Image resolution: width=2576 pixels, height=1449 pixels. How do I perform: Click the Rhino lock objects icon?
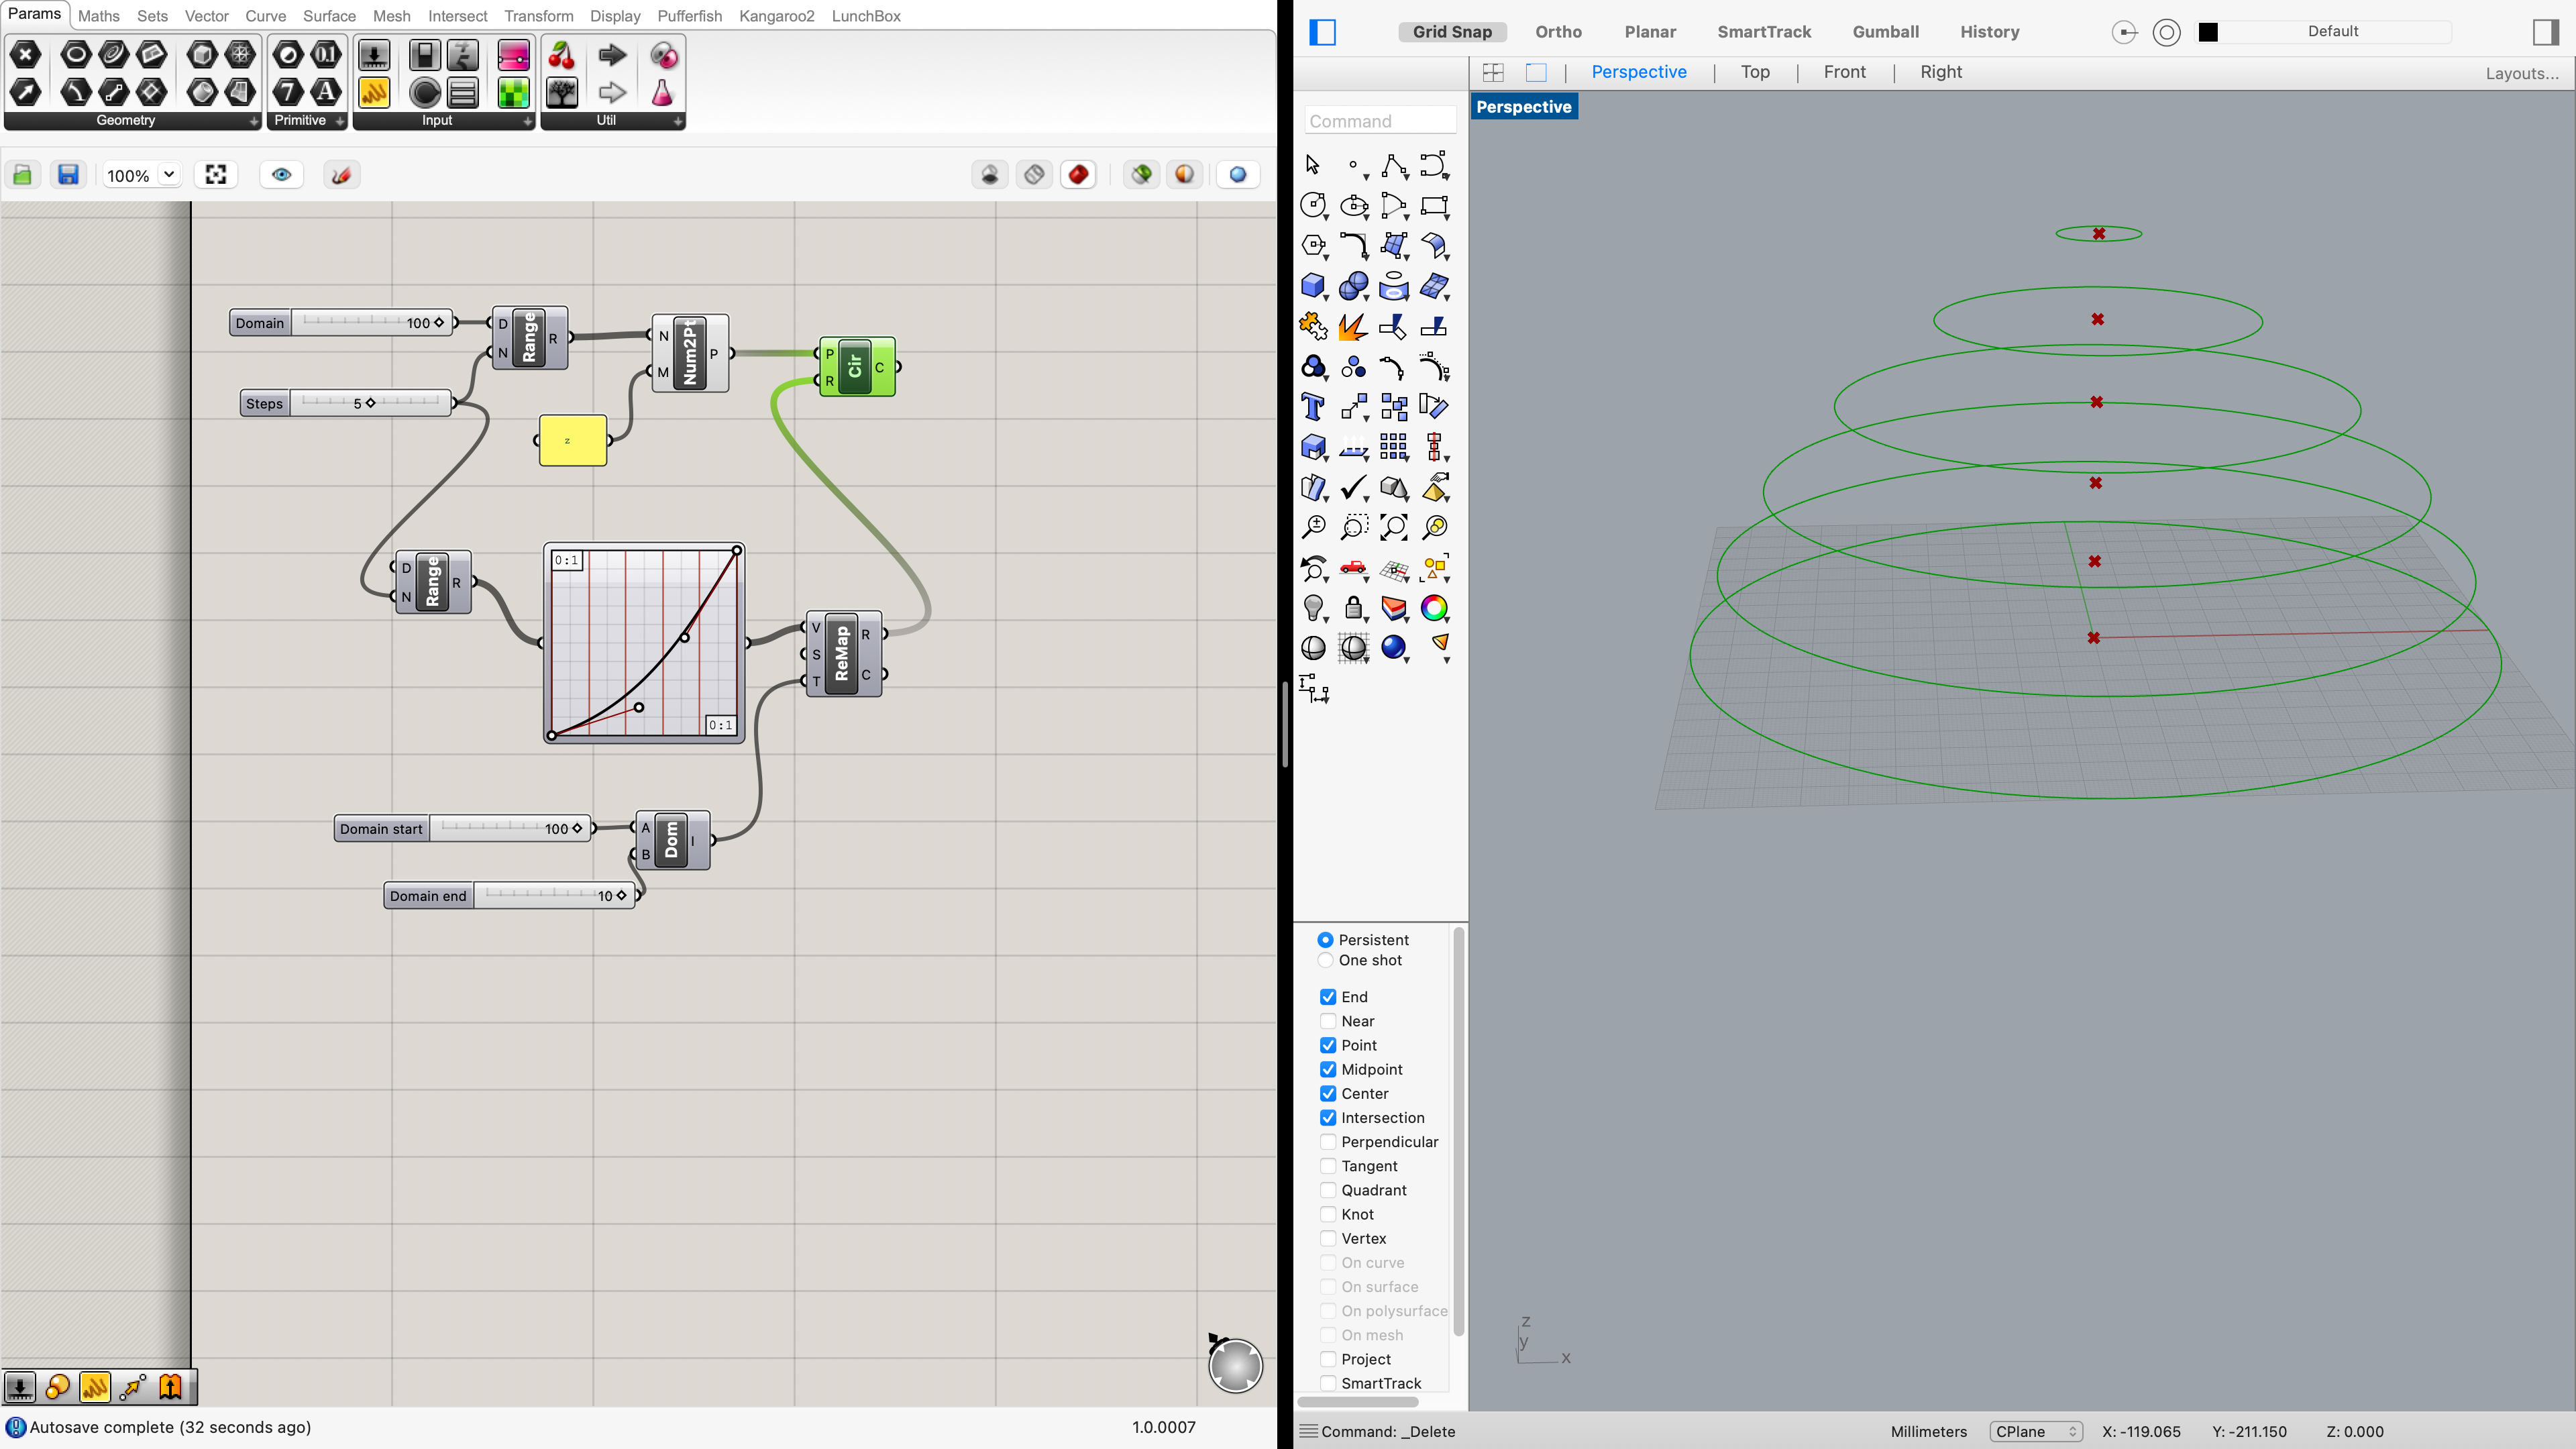pyautogui.click(x=1353, y=608)
